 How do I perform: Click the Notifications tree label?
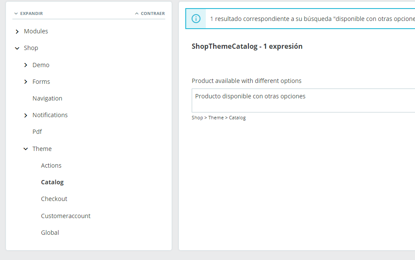pos(50,115)
